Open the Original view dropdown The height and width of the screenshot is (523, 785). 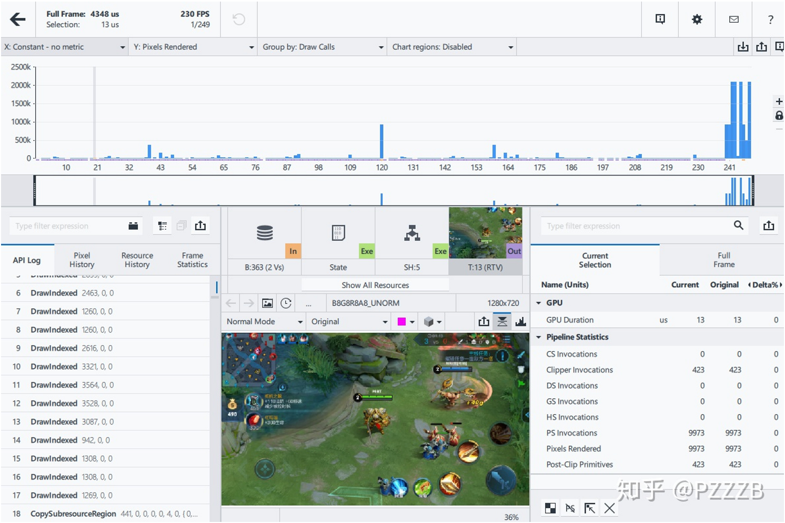(x=349, y=322)
